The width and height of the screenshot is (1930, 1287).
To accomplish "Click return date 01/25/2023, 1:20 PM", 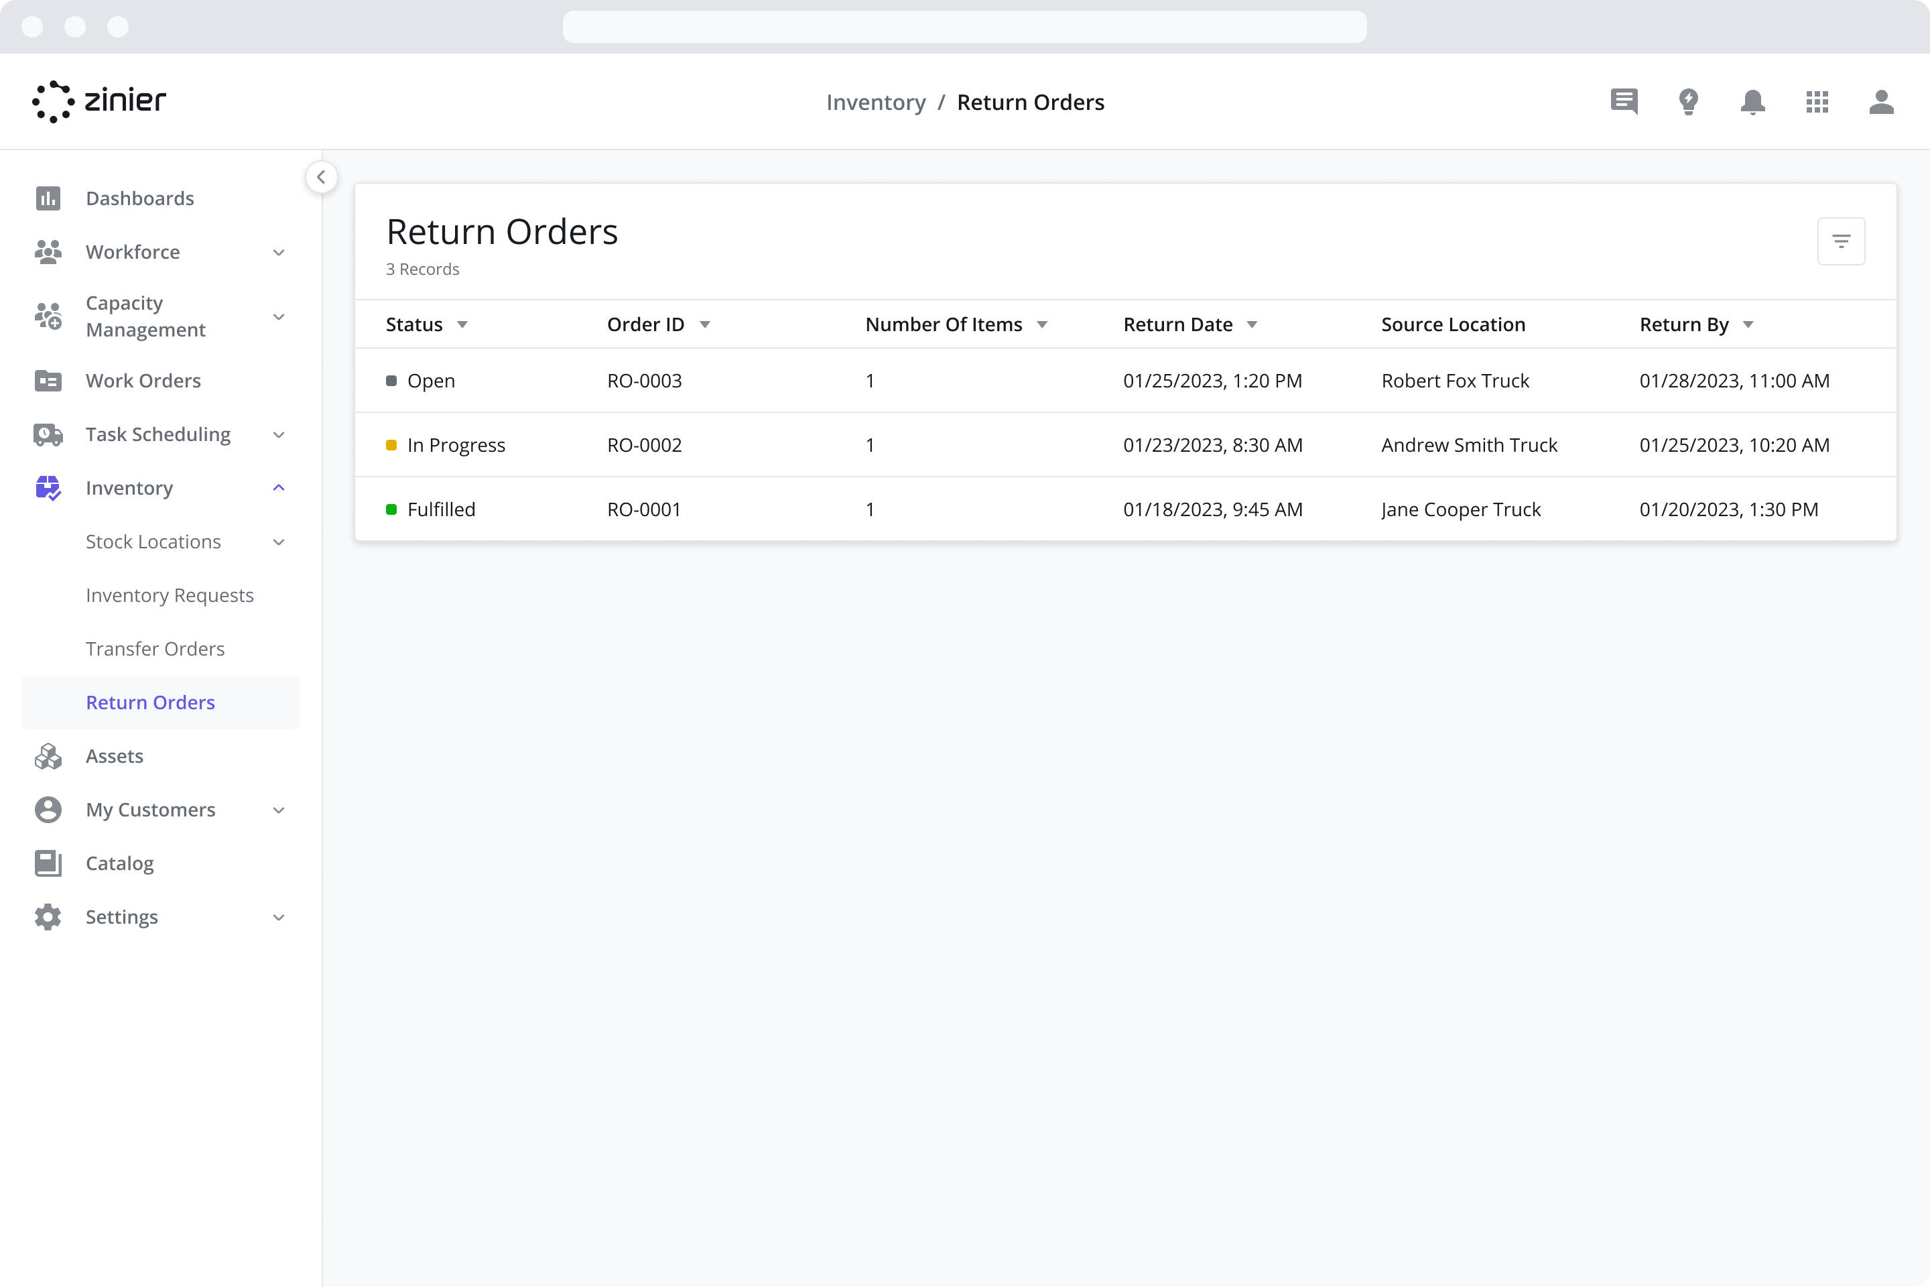I will pyautogui.click(x=1212, y=380).
